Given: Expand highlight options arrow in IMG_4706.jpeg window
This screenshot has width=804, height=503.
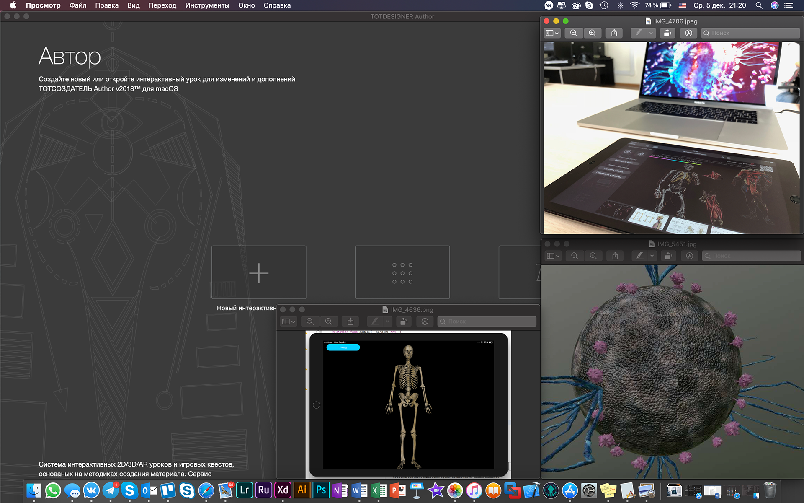Looking at the screenshot, I should [x=651, y=33].
